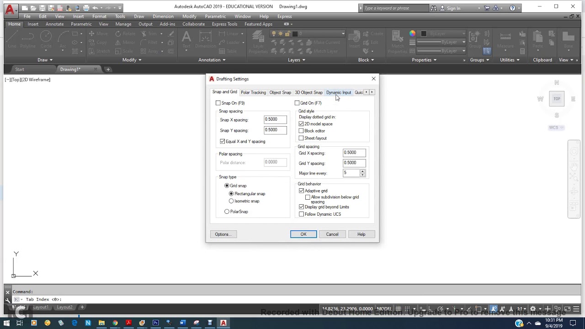Check Block editor dotted grid option
Viewport: 585px width, 329px height.
[x=301, y=131]
